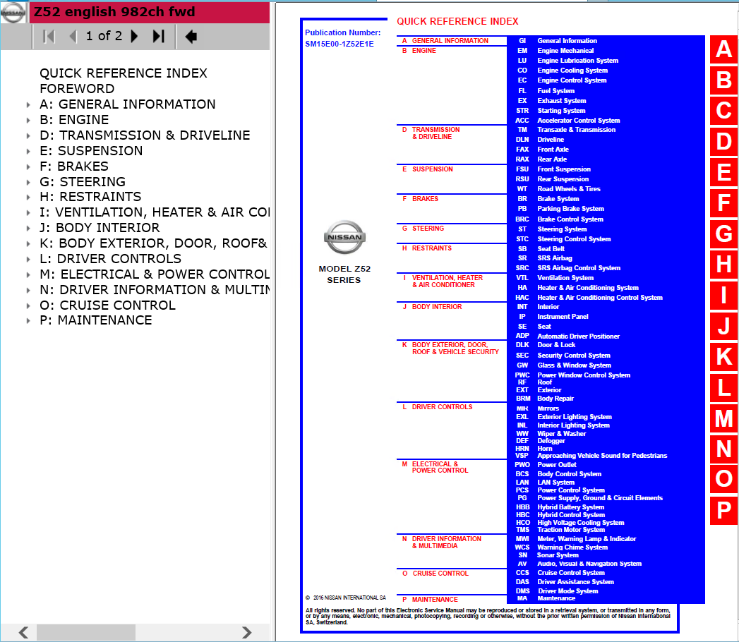Click horizontal scrollbar left arrow
This screenshot has width=739, height=642.
[x=23, y=632]
